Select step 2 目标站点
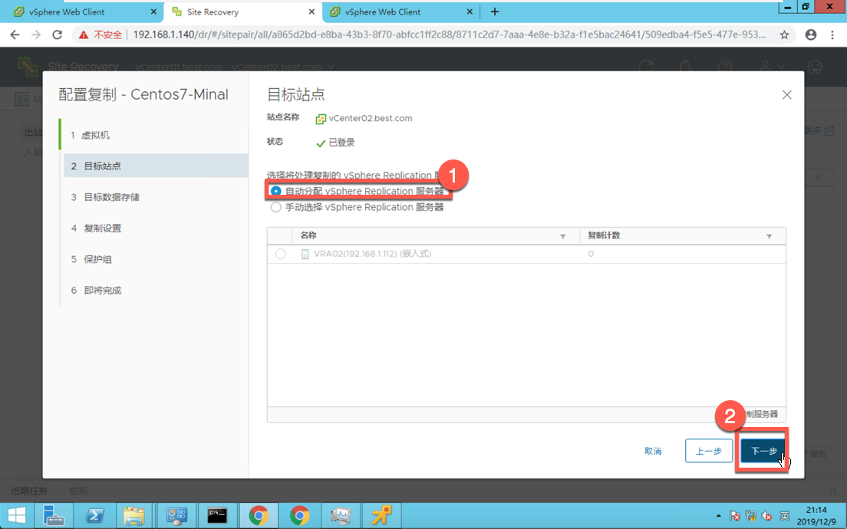This screenshot has width=847, height=529. (156, 166)
